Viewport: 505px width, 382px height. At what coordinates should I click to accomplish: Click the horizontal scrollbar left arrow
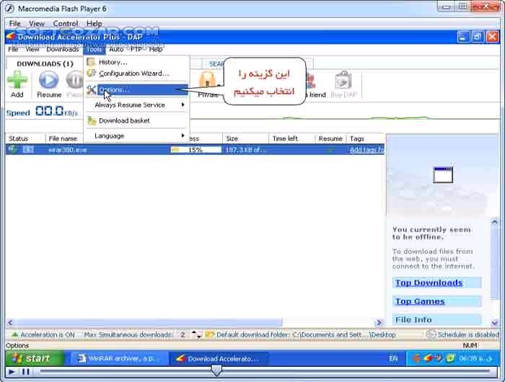(x=9, y=322)
